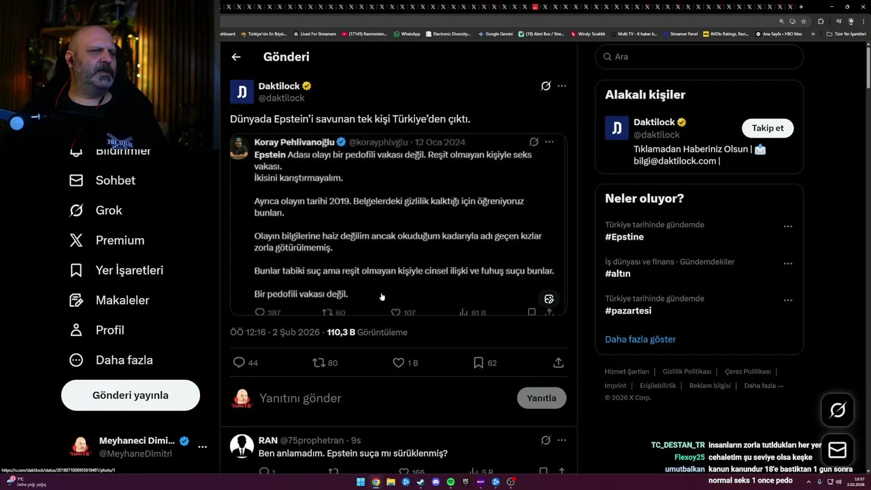Viewport: 871px width, 490px height.
Task: Open the floating messages envelope button
Action: point(838,451)
